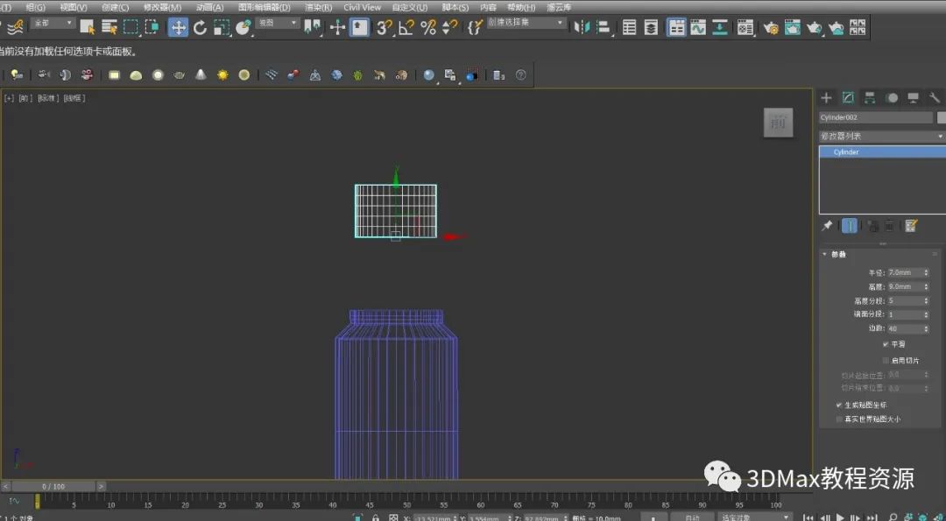This screenshot has width=946, height=521.
Task: Toggle the 平滑 (Smooth) checkbox
Action: click(x=886, y=344)
